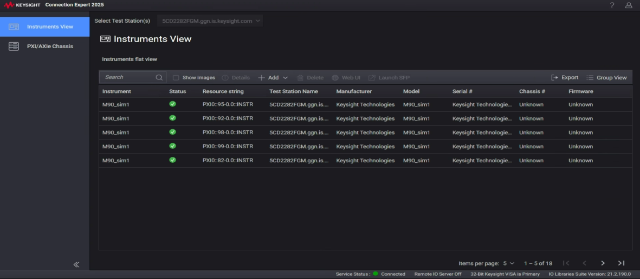Image resolution: width=640 pixels, height=279 pixels.
Task: Click the help question mark icon
Action: pyautogui.click(x=612, y=5)
